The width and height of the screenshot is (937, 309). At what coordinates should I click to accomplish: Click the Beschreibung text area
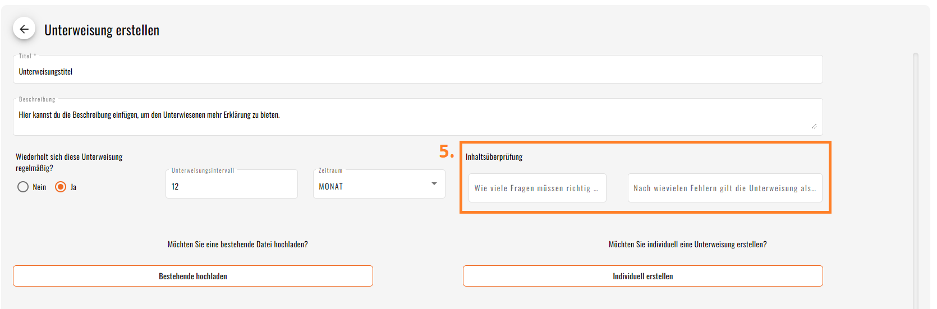tap(417, 117)
